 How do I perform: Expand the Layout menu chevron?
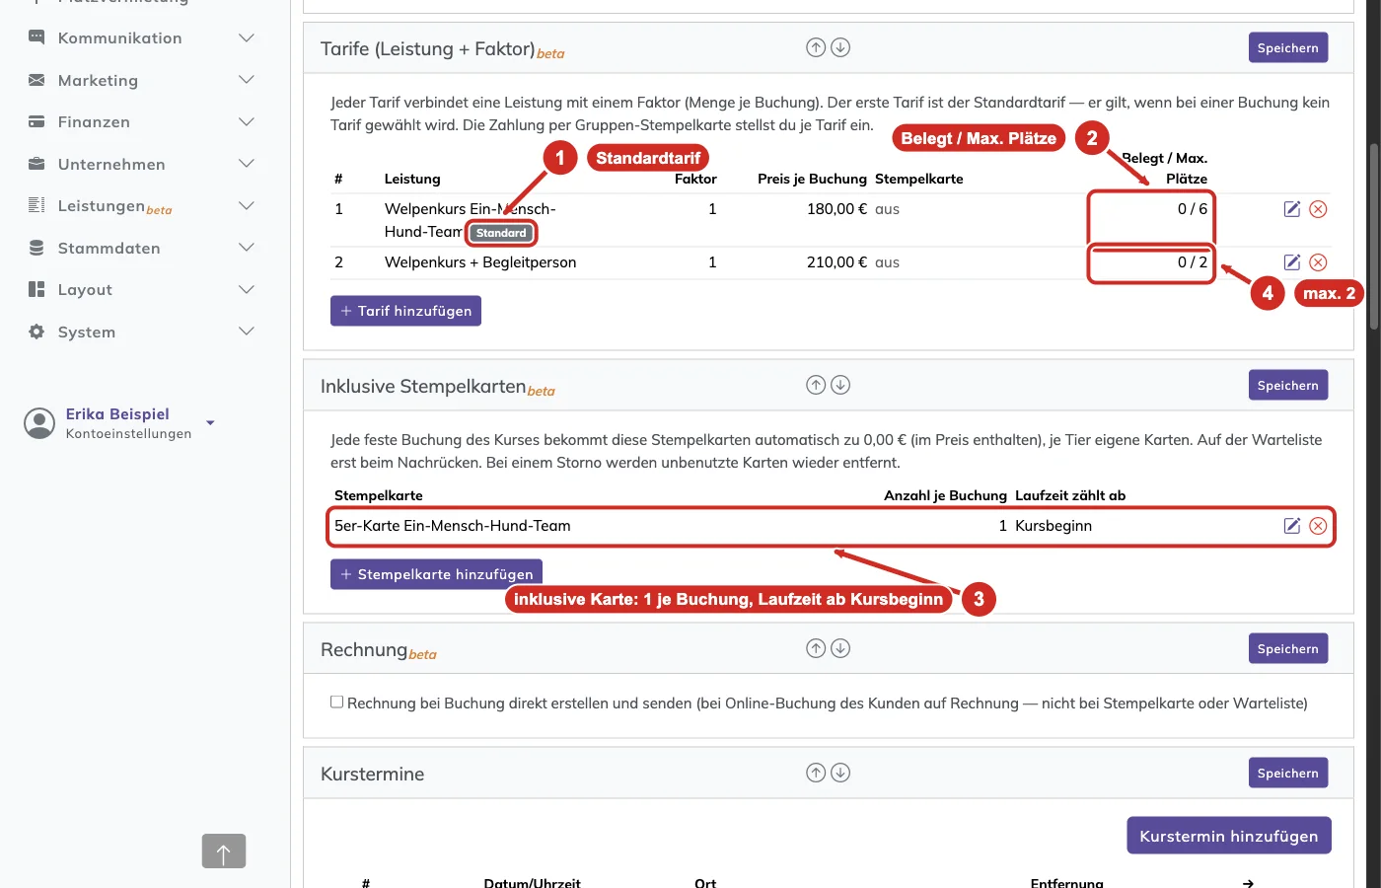pyautogui.click(x=247, y=289)
